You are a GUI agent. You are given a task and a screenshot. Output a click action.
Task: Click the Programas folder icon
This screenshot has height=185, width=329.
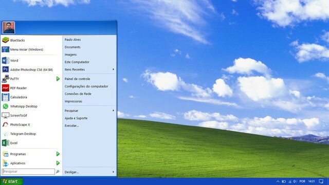[x=6, y=154]
